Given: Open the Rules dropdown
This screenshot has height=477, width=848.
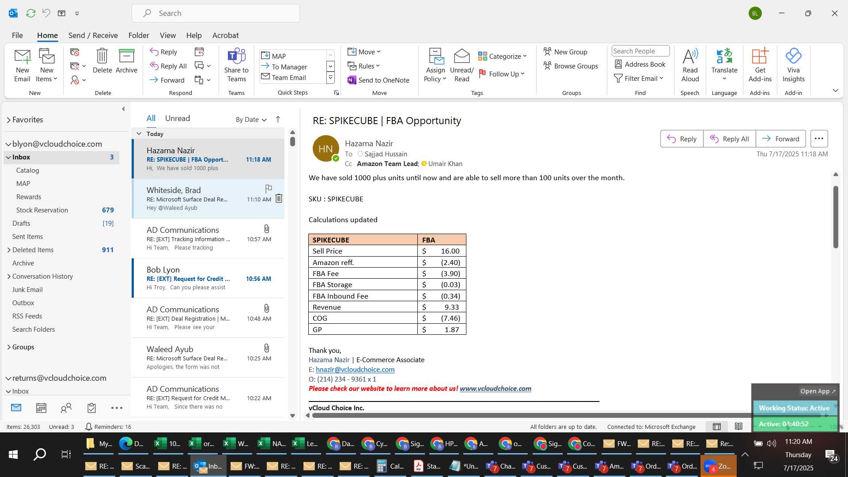Looking at the screenshot, I should [x=363, y=66].
